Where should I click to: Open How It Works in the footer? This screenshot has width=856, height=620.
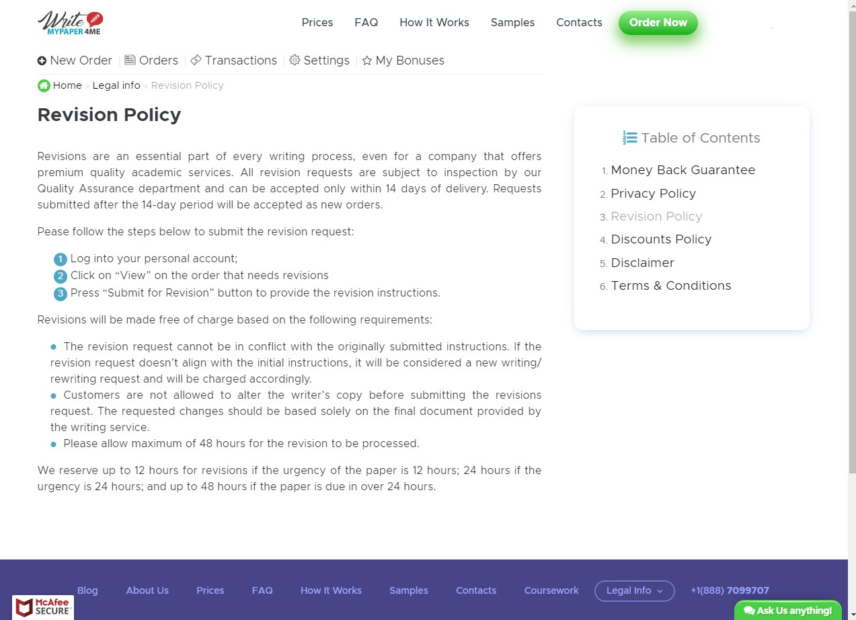coord(331,590)
